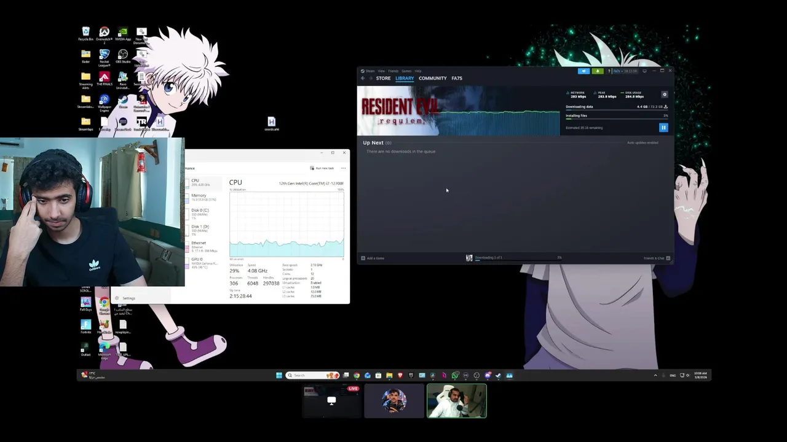Image resolution: width=787 pixels, height=442 pixels.
Task: Open the FA7S profile tab in Steam
Action: (x=457, y=79)
